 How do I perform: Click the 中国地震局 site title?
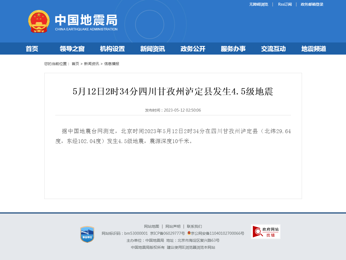[x=86, y=20]
